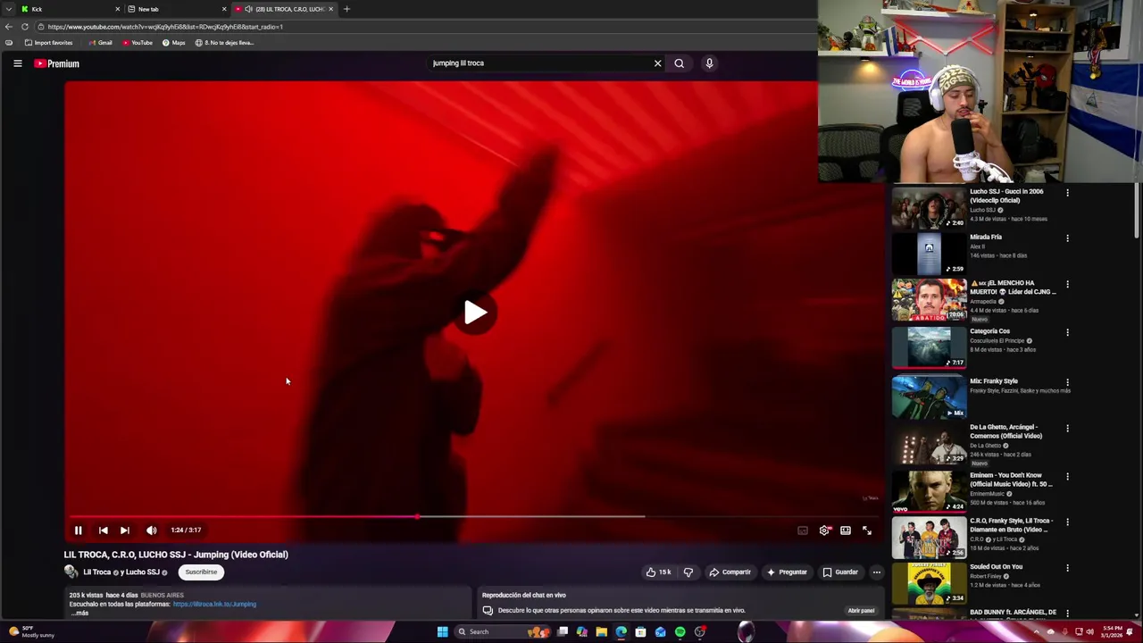The width and height of the screenshot is (1143, 643).
Task: Open more actions three-dot menu under video
Action: pyautogui.click(x=876, y=572)
